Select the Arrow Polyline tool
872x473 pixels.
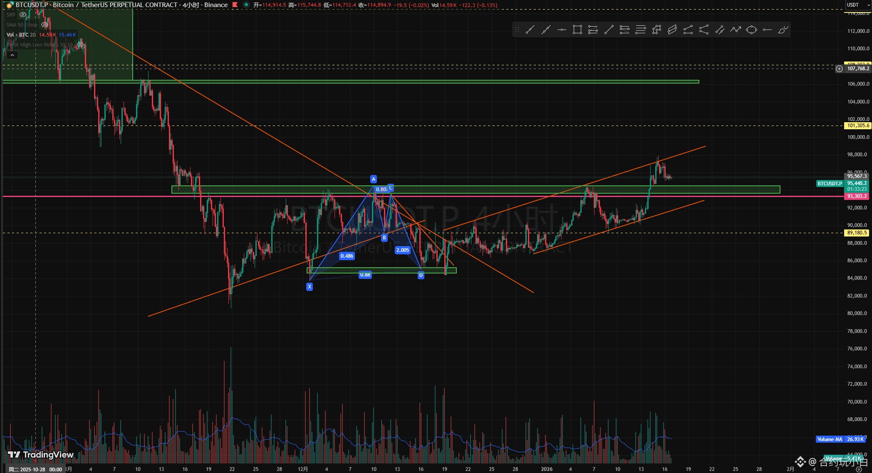click(x=736, y=30)
